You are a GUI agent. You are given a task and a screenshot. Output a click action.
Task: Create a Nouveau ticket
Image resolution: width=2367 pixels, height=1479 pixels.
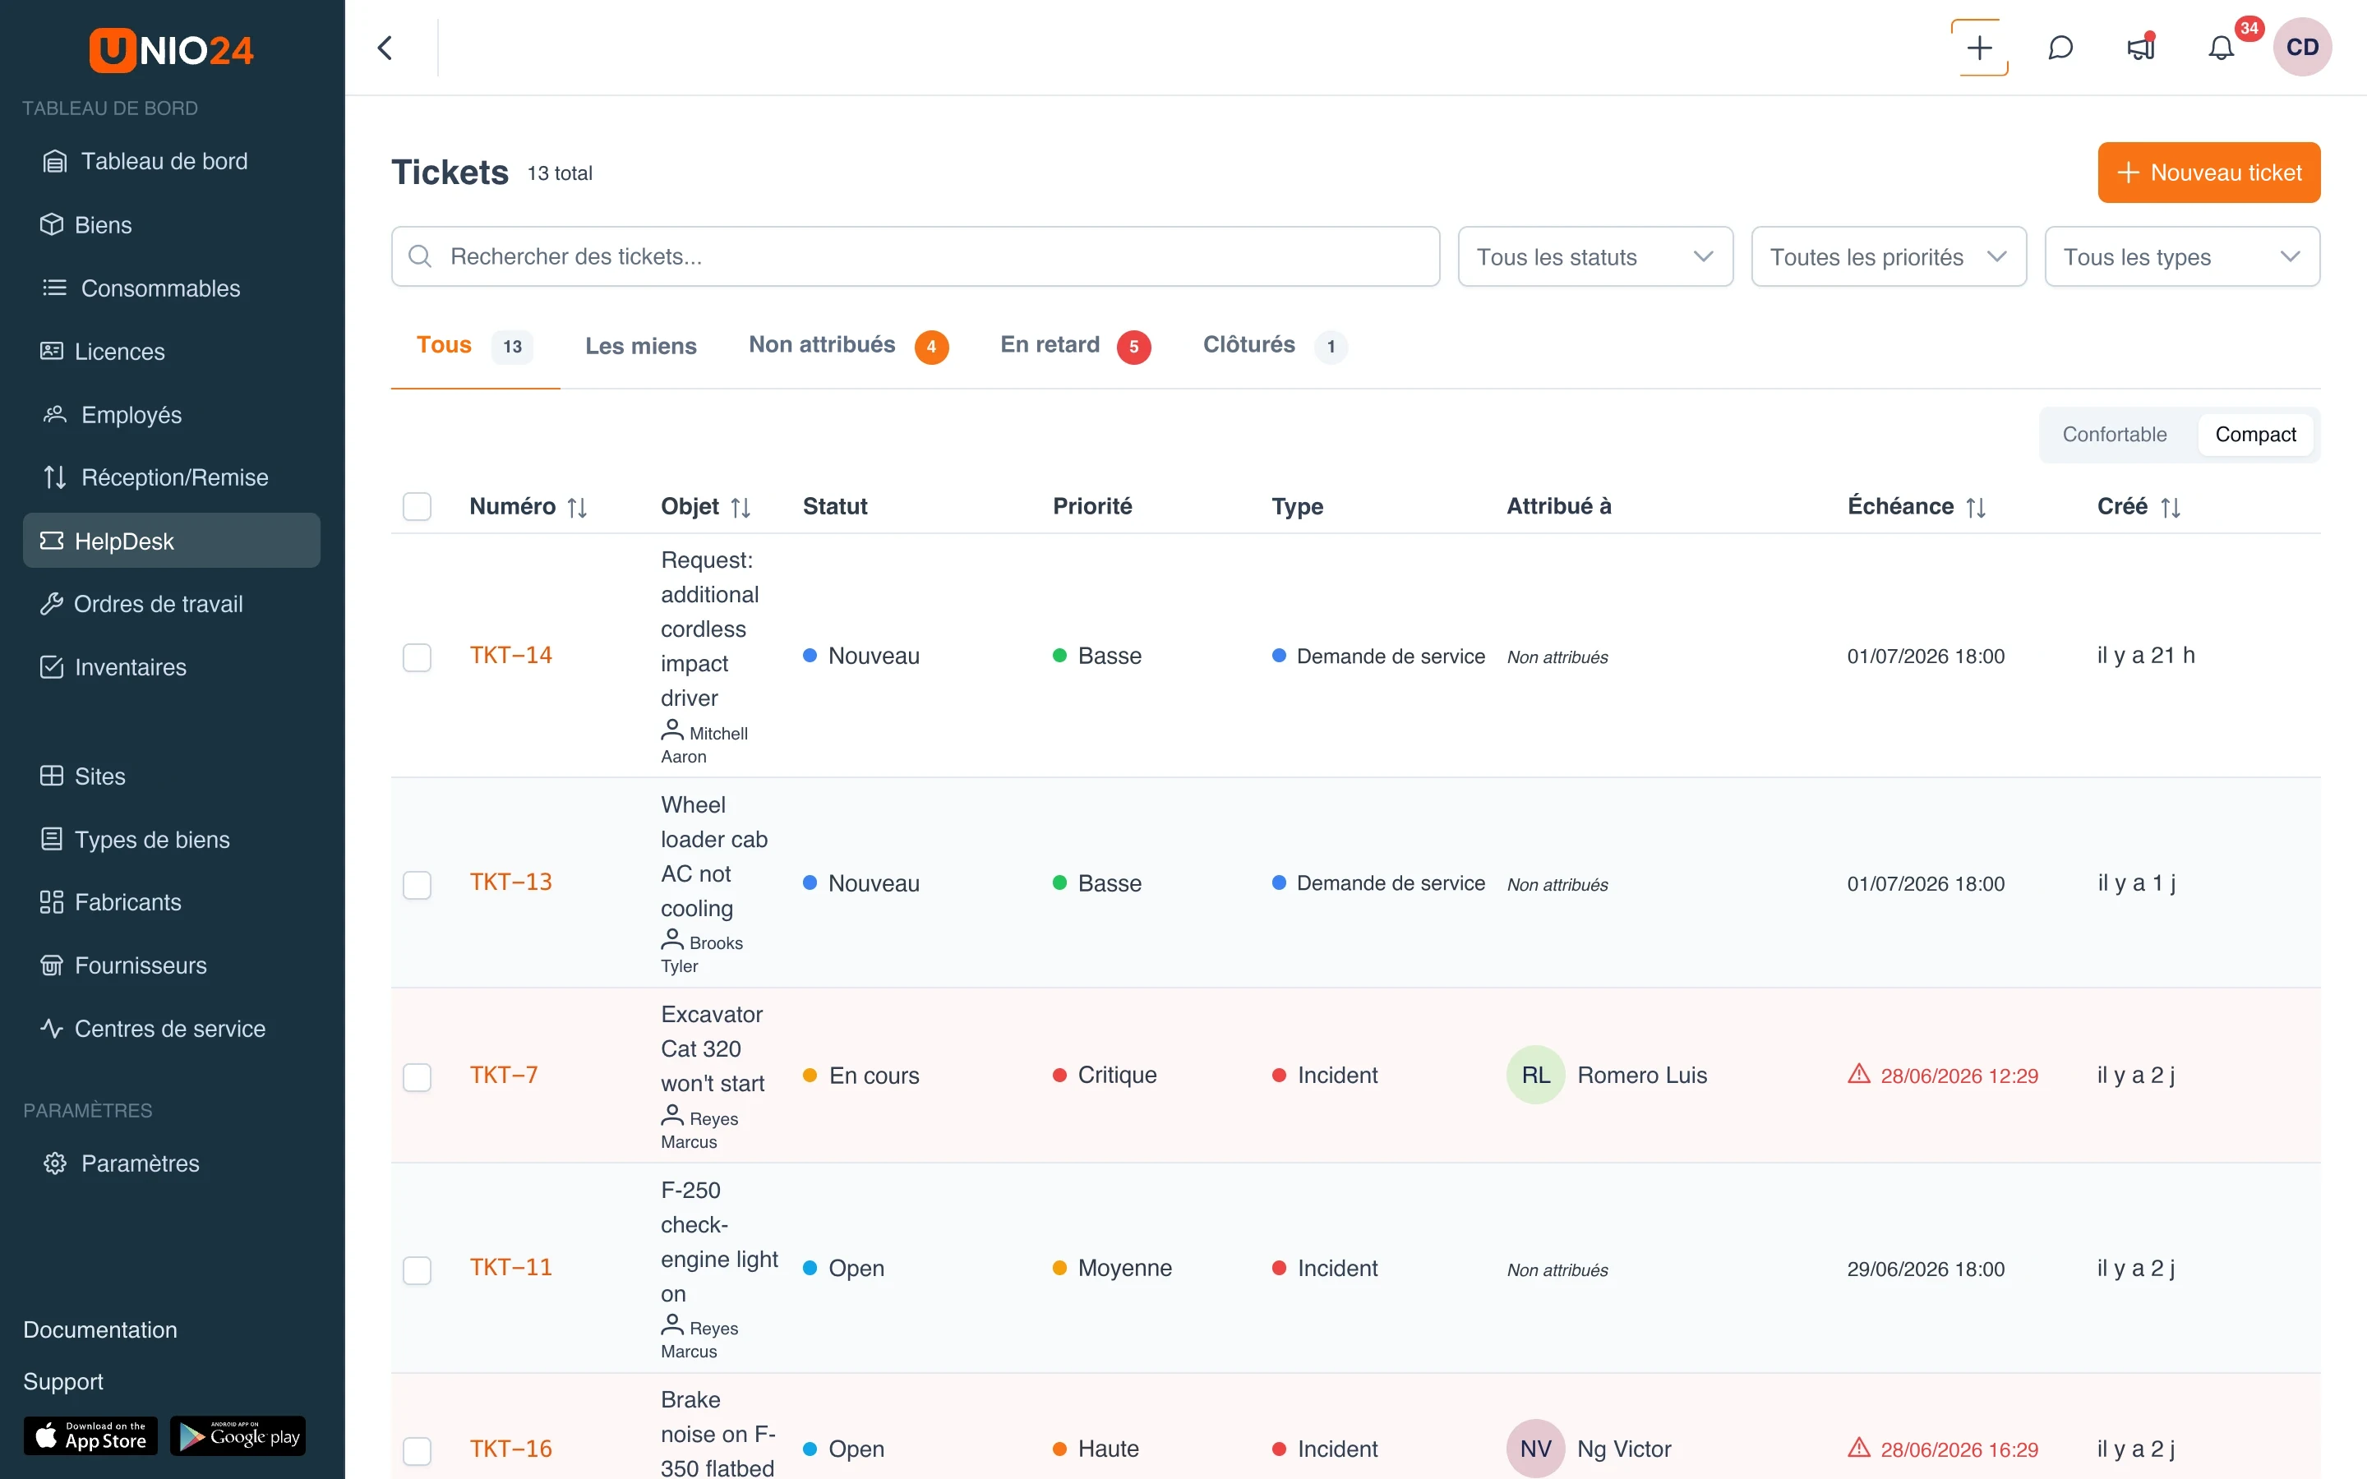(2208, 173)
